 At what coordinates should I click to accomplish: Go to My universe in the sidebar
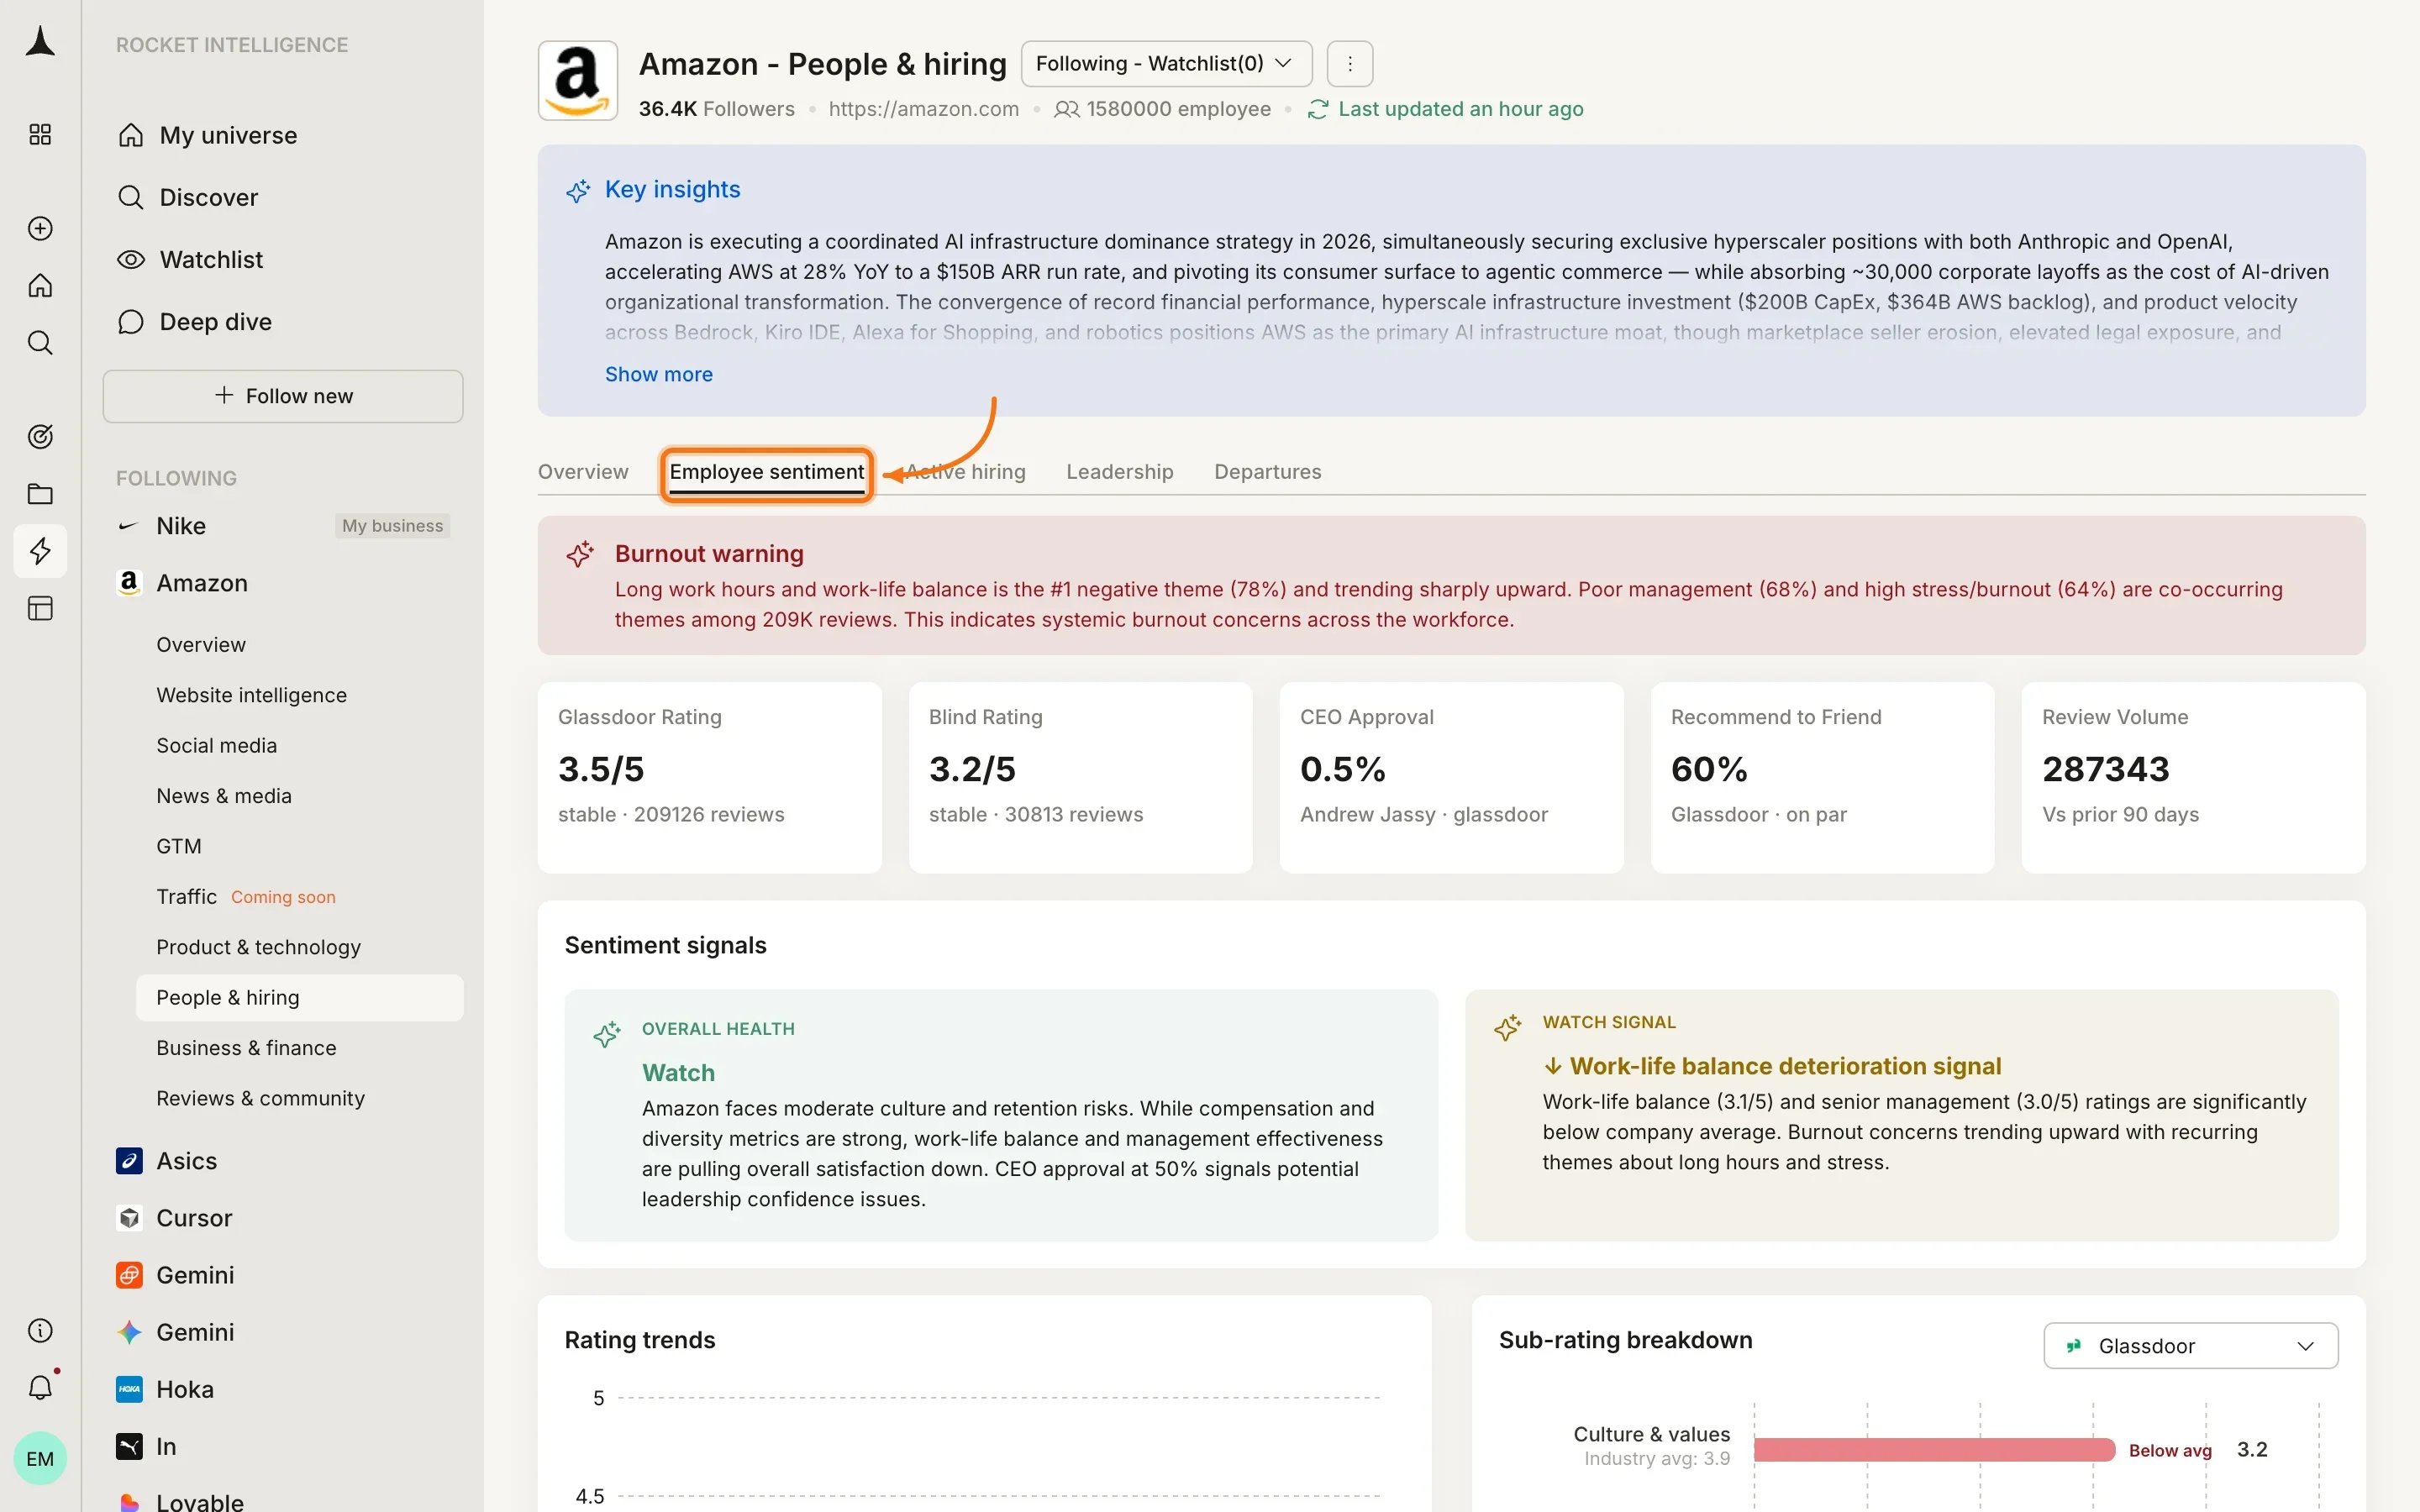[283, 135]
